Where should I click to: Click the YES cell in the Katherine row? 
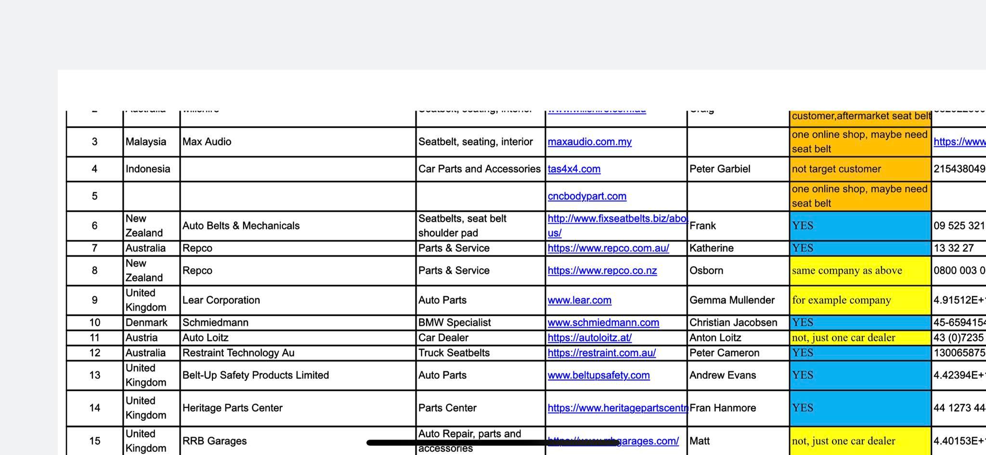(x=860, y=248)
